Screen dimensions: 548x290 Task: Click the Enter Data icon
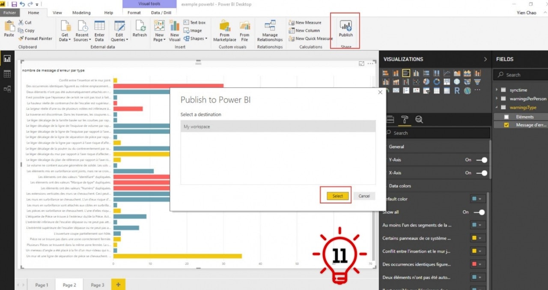tap(99, 30)
